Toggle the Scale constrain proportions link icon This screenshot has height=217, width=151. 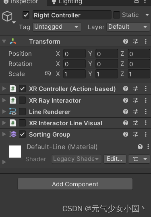click(x=48, y=74)
